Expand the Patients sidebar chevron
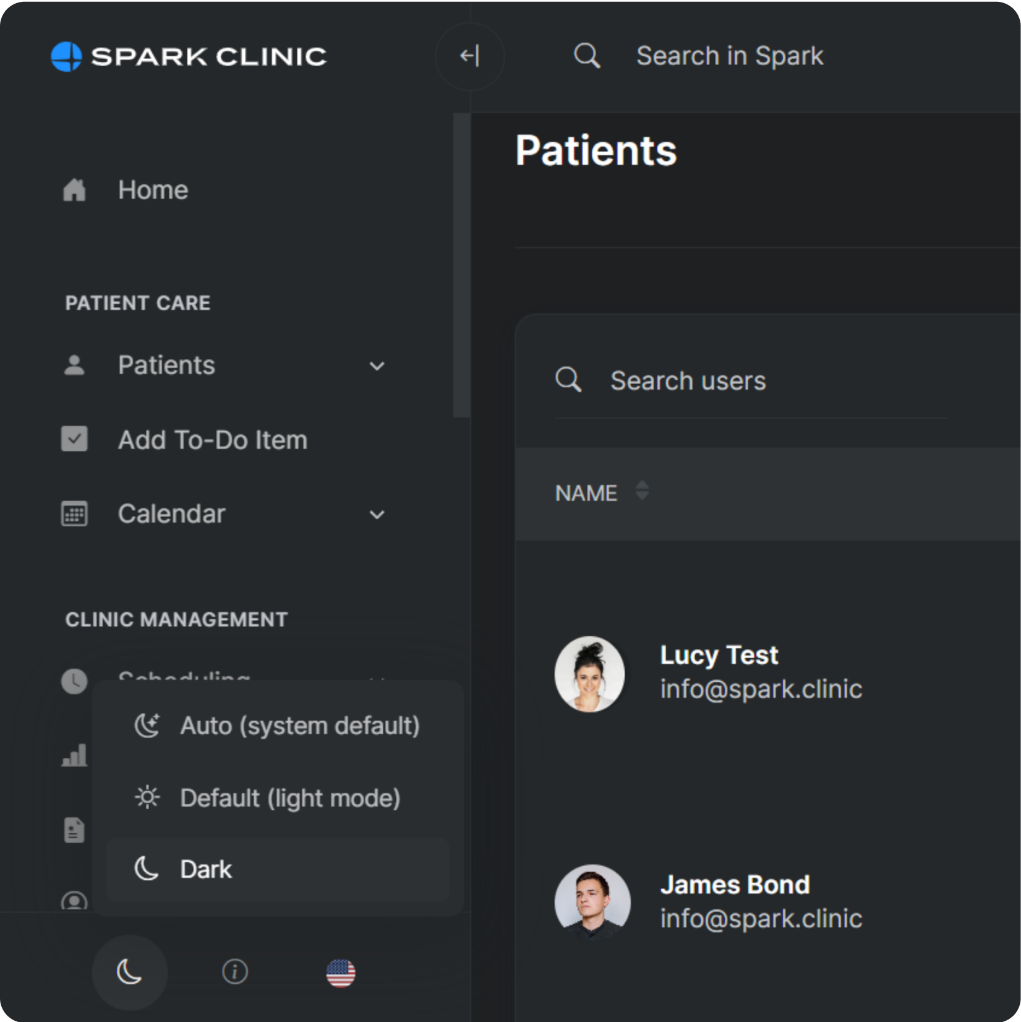Screen dimensions: 1021x1022 coord(377,366)
